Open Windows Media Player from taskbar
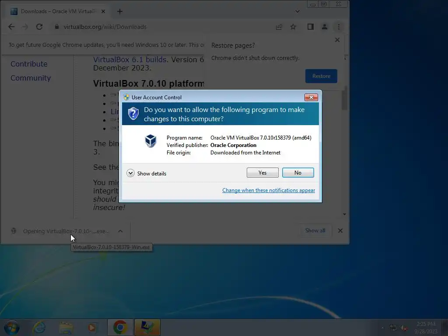This screenshot has width=448, height=336. click(x=92, y=327)
